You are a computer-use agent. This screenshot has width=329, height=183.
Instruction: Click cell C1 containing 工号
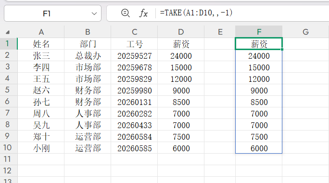pyautogui.click(x=134, y=44)
